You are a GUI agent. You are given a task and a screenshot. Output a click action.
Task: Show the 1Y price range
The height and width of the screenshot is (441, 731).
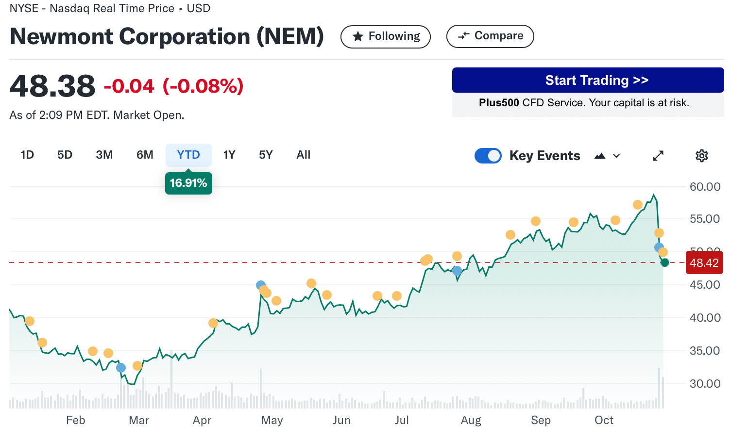tap(229, 155)
